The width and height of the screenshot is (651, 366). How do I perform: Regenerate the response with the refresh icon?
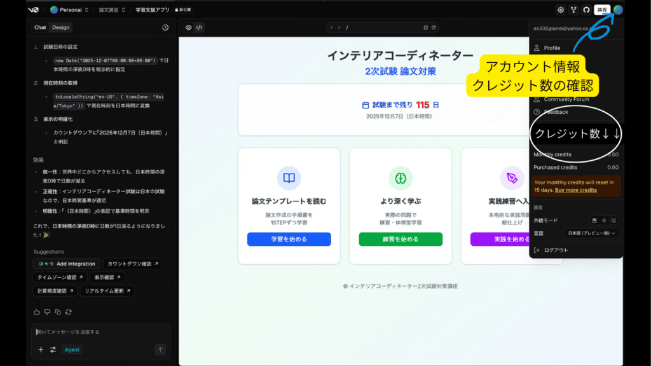(68, 311)
